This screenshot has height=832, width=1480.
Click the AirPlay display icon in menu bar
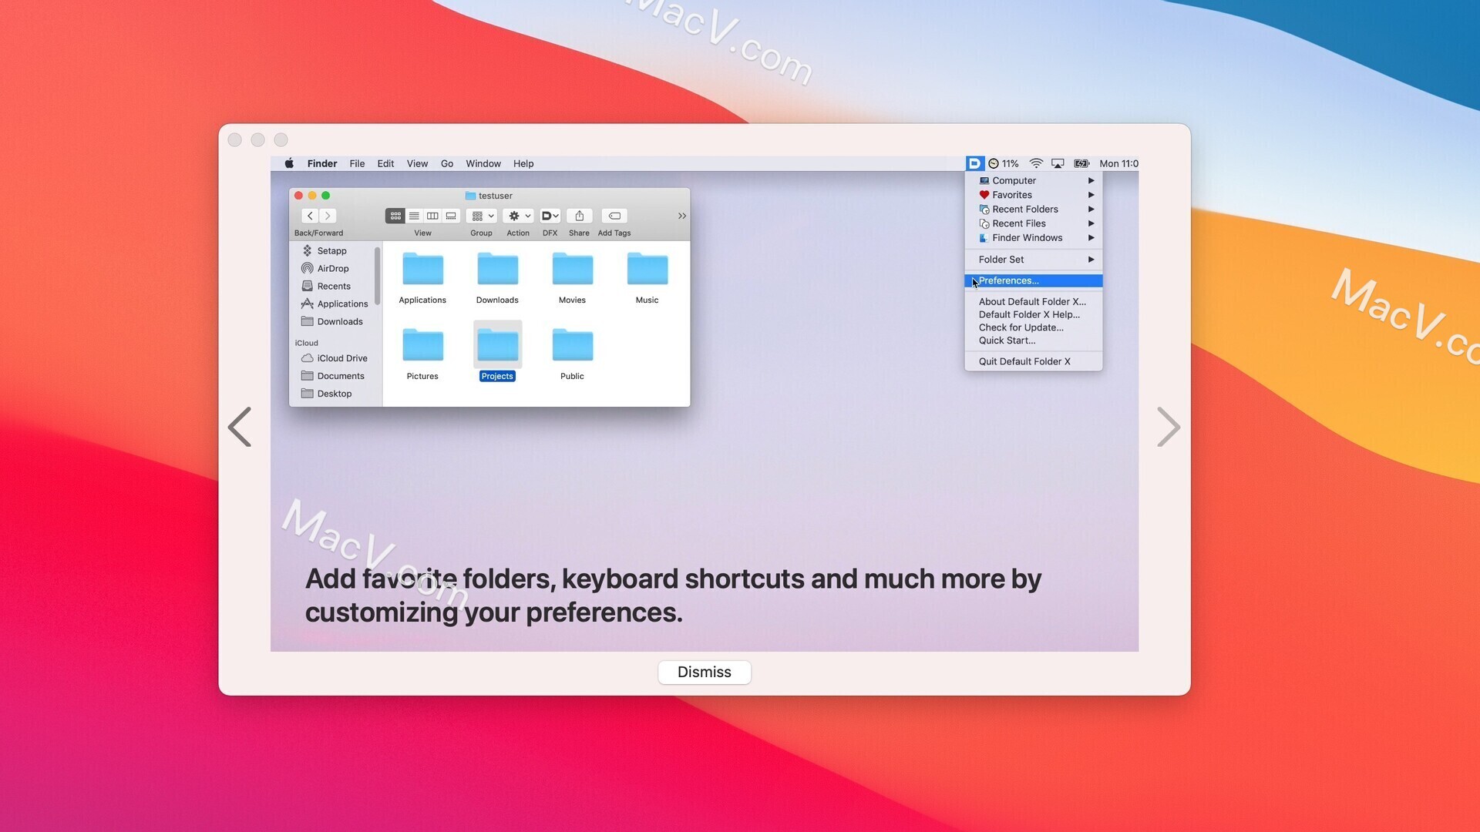click(1058, 163)
